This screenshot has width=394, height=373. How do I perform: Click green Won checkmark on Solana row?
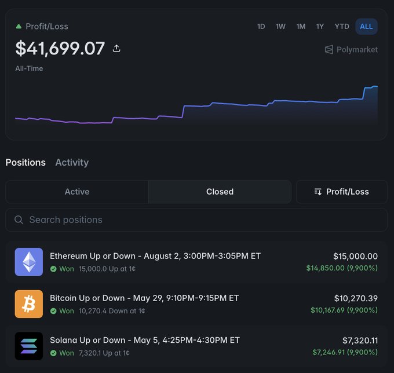(x=53, y=353)
